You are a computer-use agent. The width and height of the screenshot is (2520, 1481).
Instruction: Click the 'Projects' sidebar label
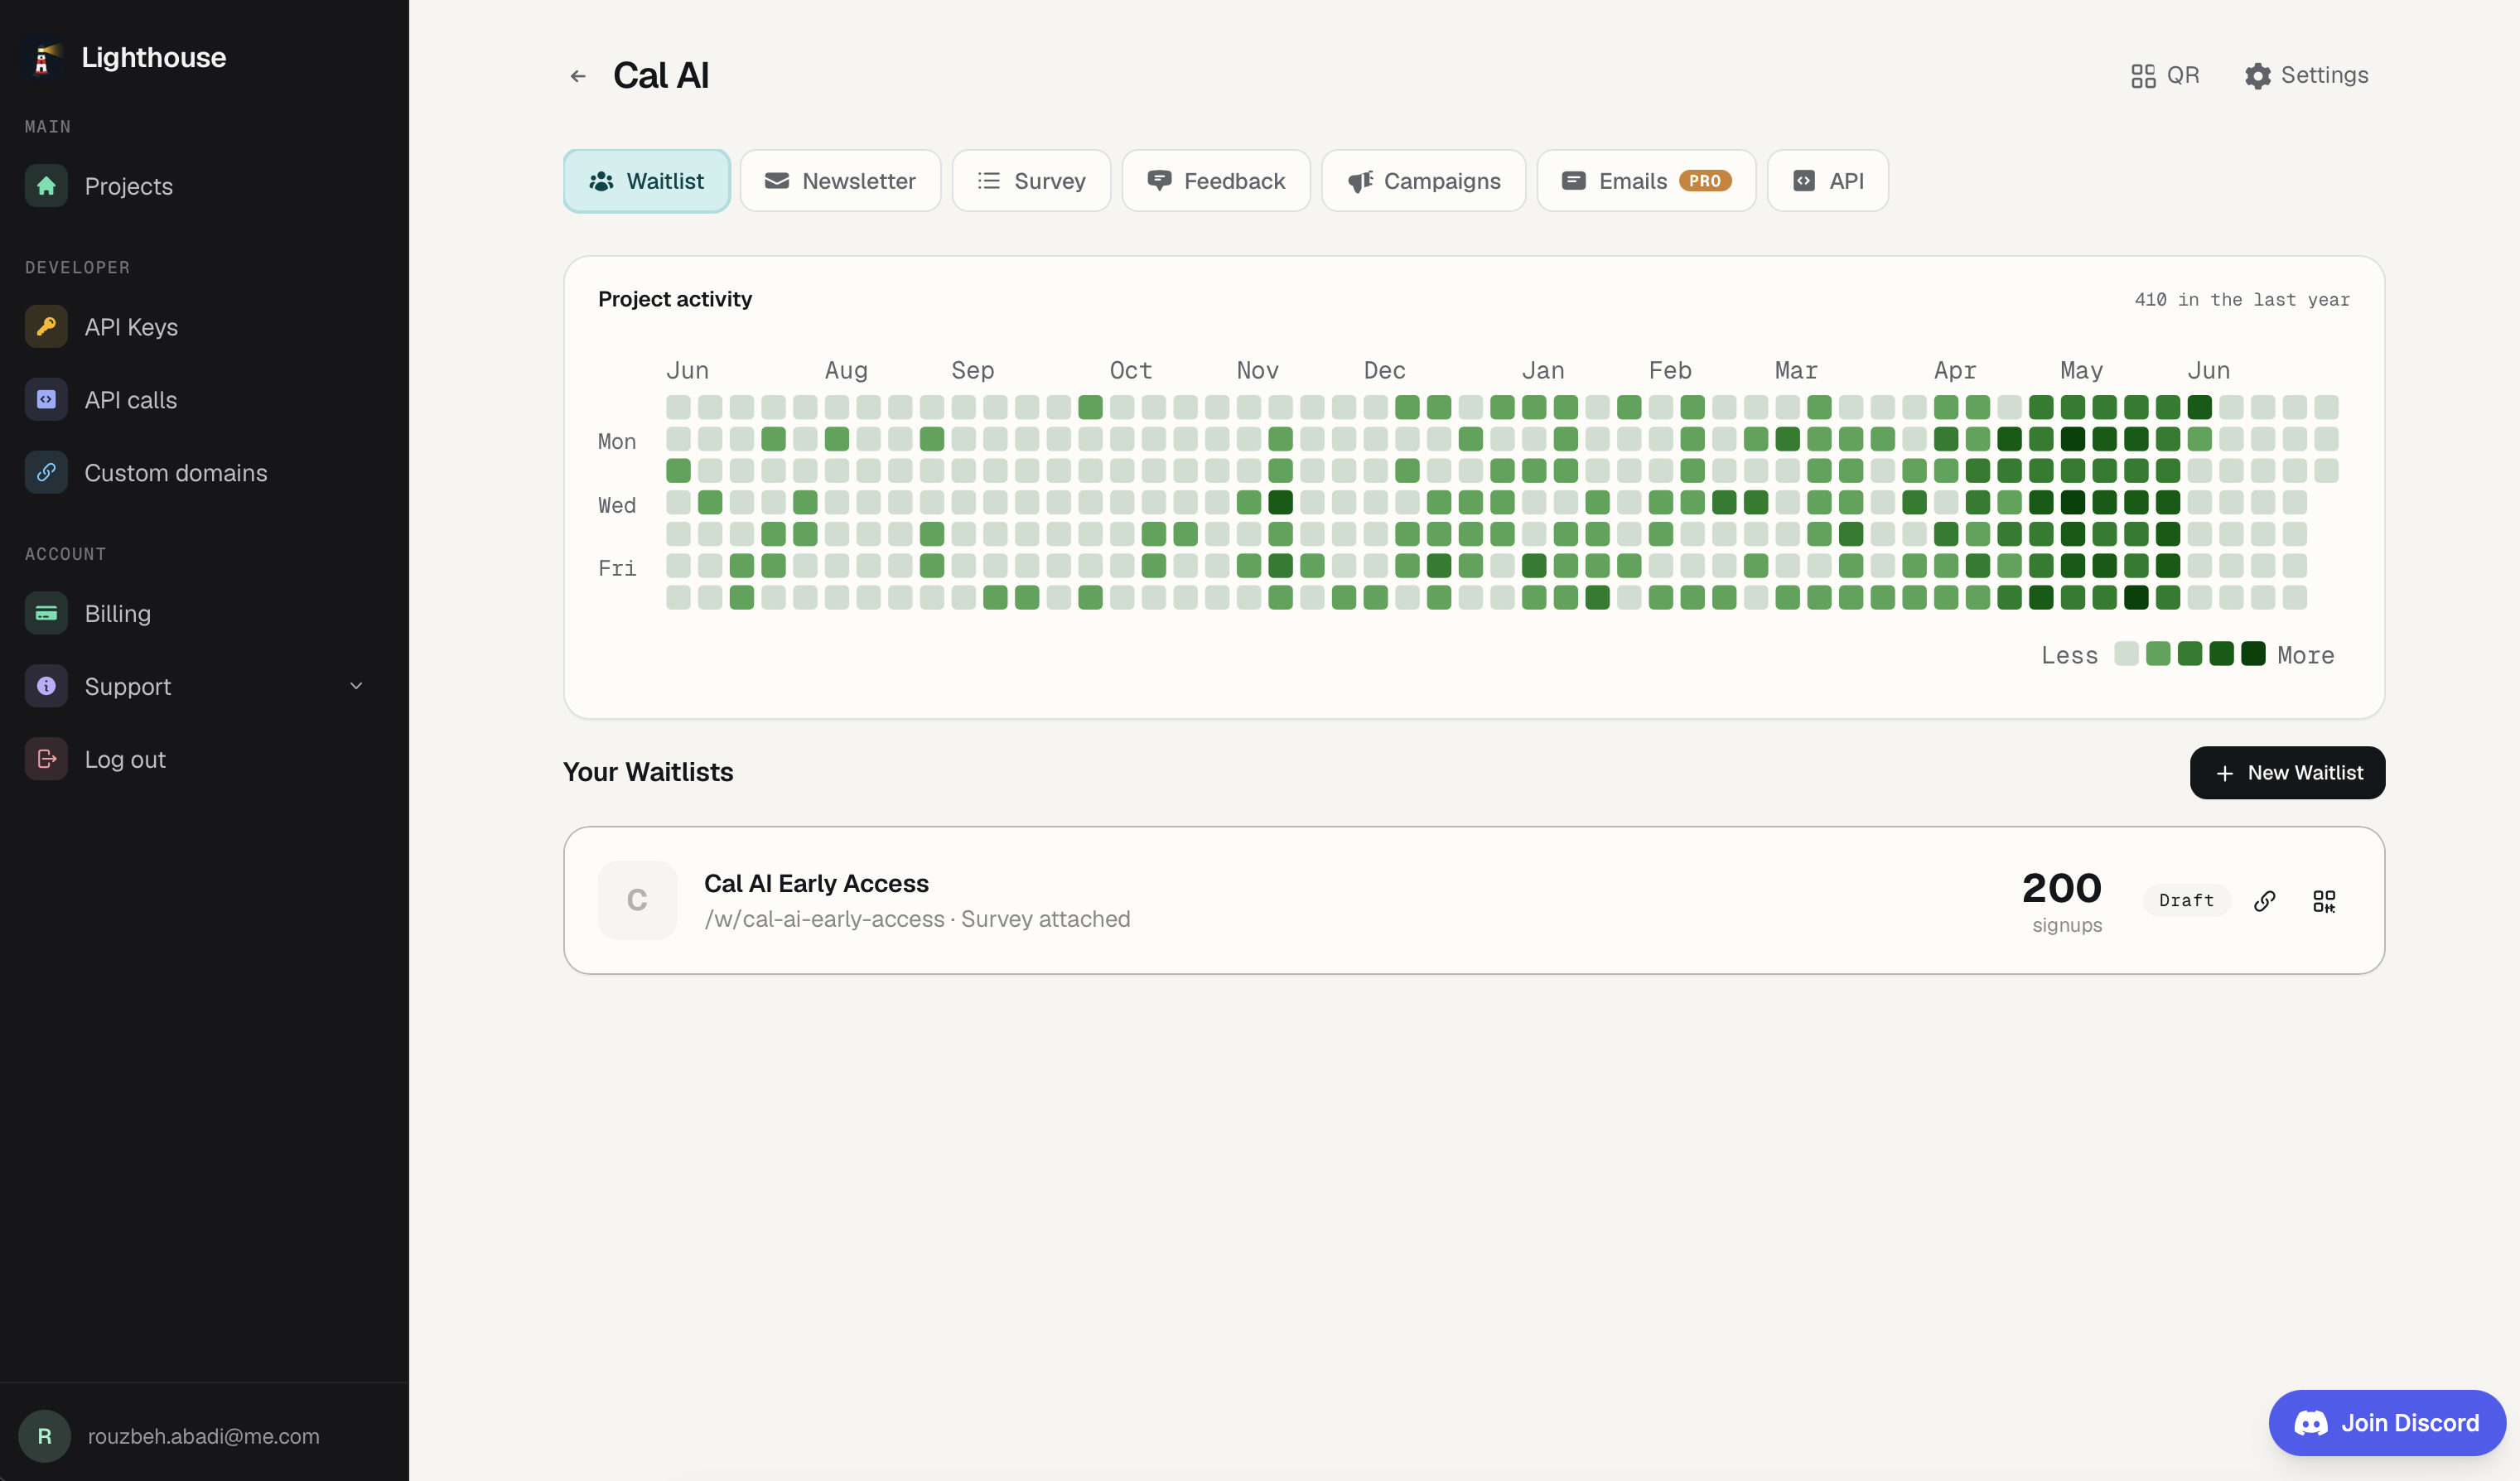click(x=129, y=186)
